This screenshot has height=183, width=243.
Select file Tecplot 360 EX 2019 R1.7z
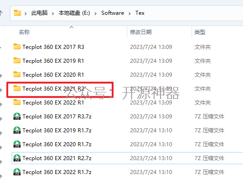[57, 131]
